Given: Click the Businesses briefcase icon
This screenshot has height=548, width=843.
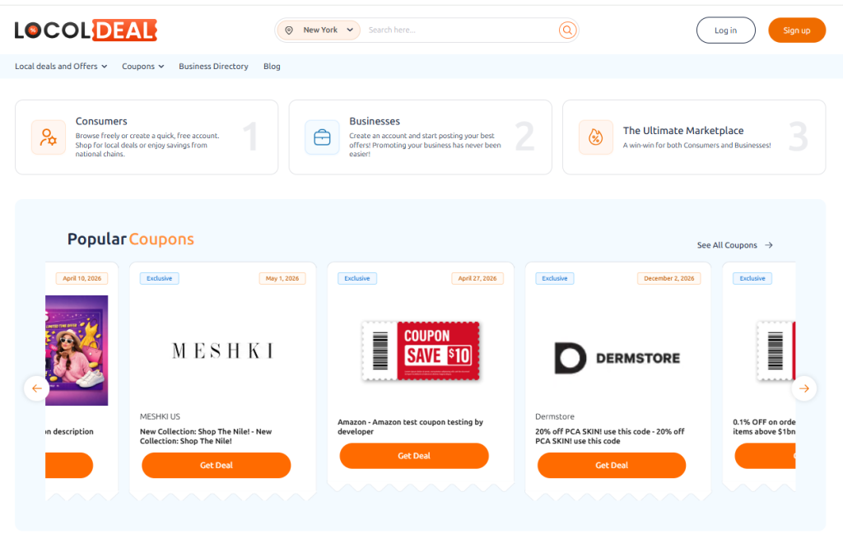Looking at the screenshot, I should (322, 137).
